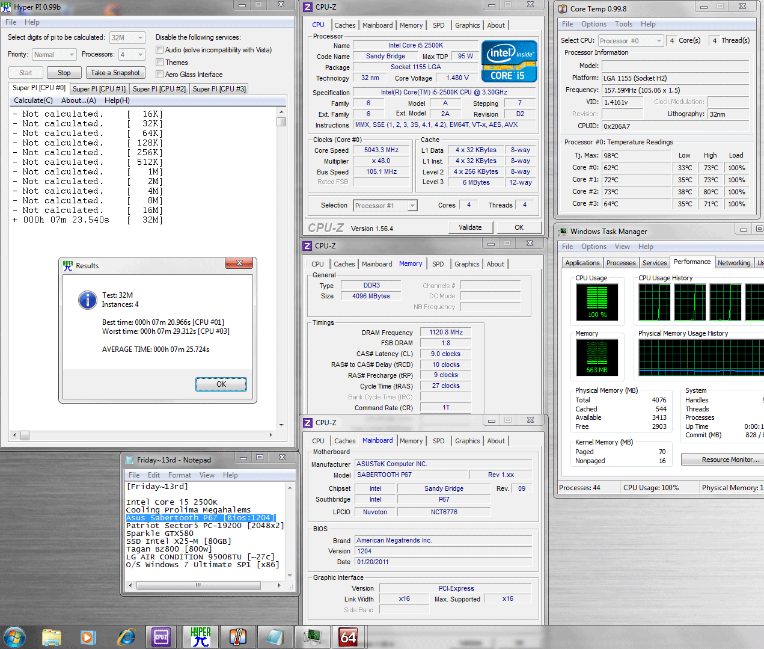Viewport: 764px width, 649px height.
Task: Check the Themes checkbox
Action: (x=159, y=63)
